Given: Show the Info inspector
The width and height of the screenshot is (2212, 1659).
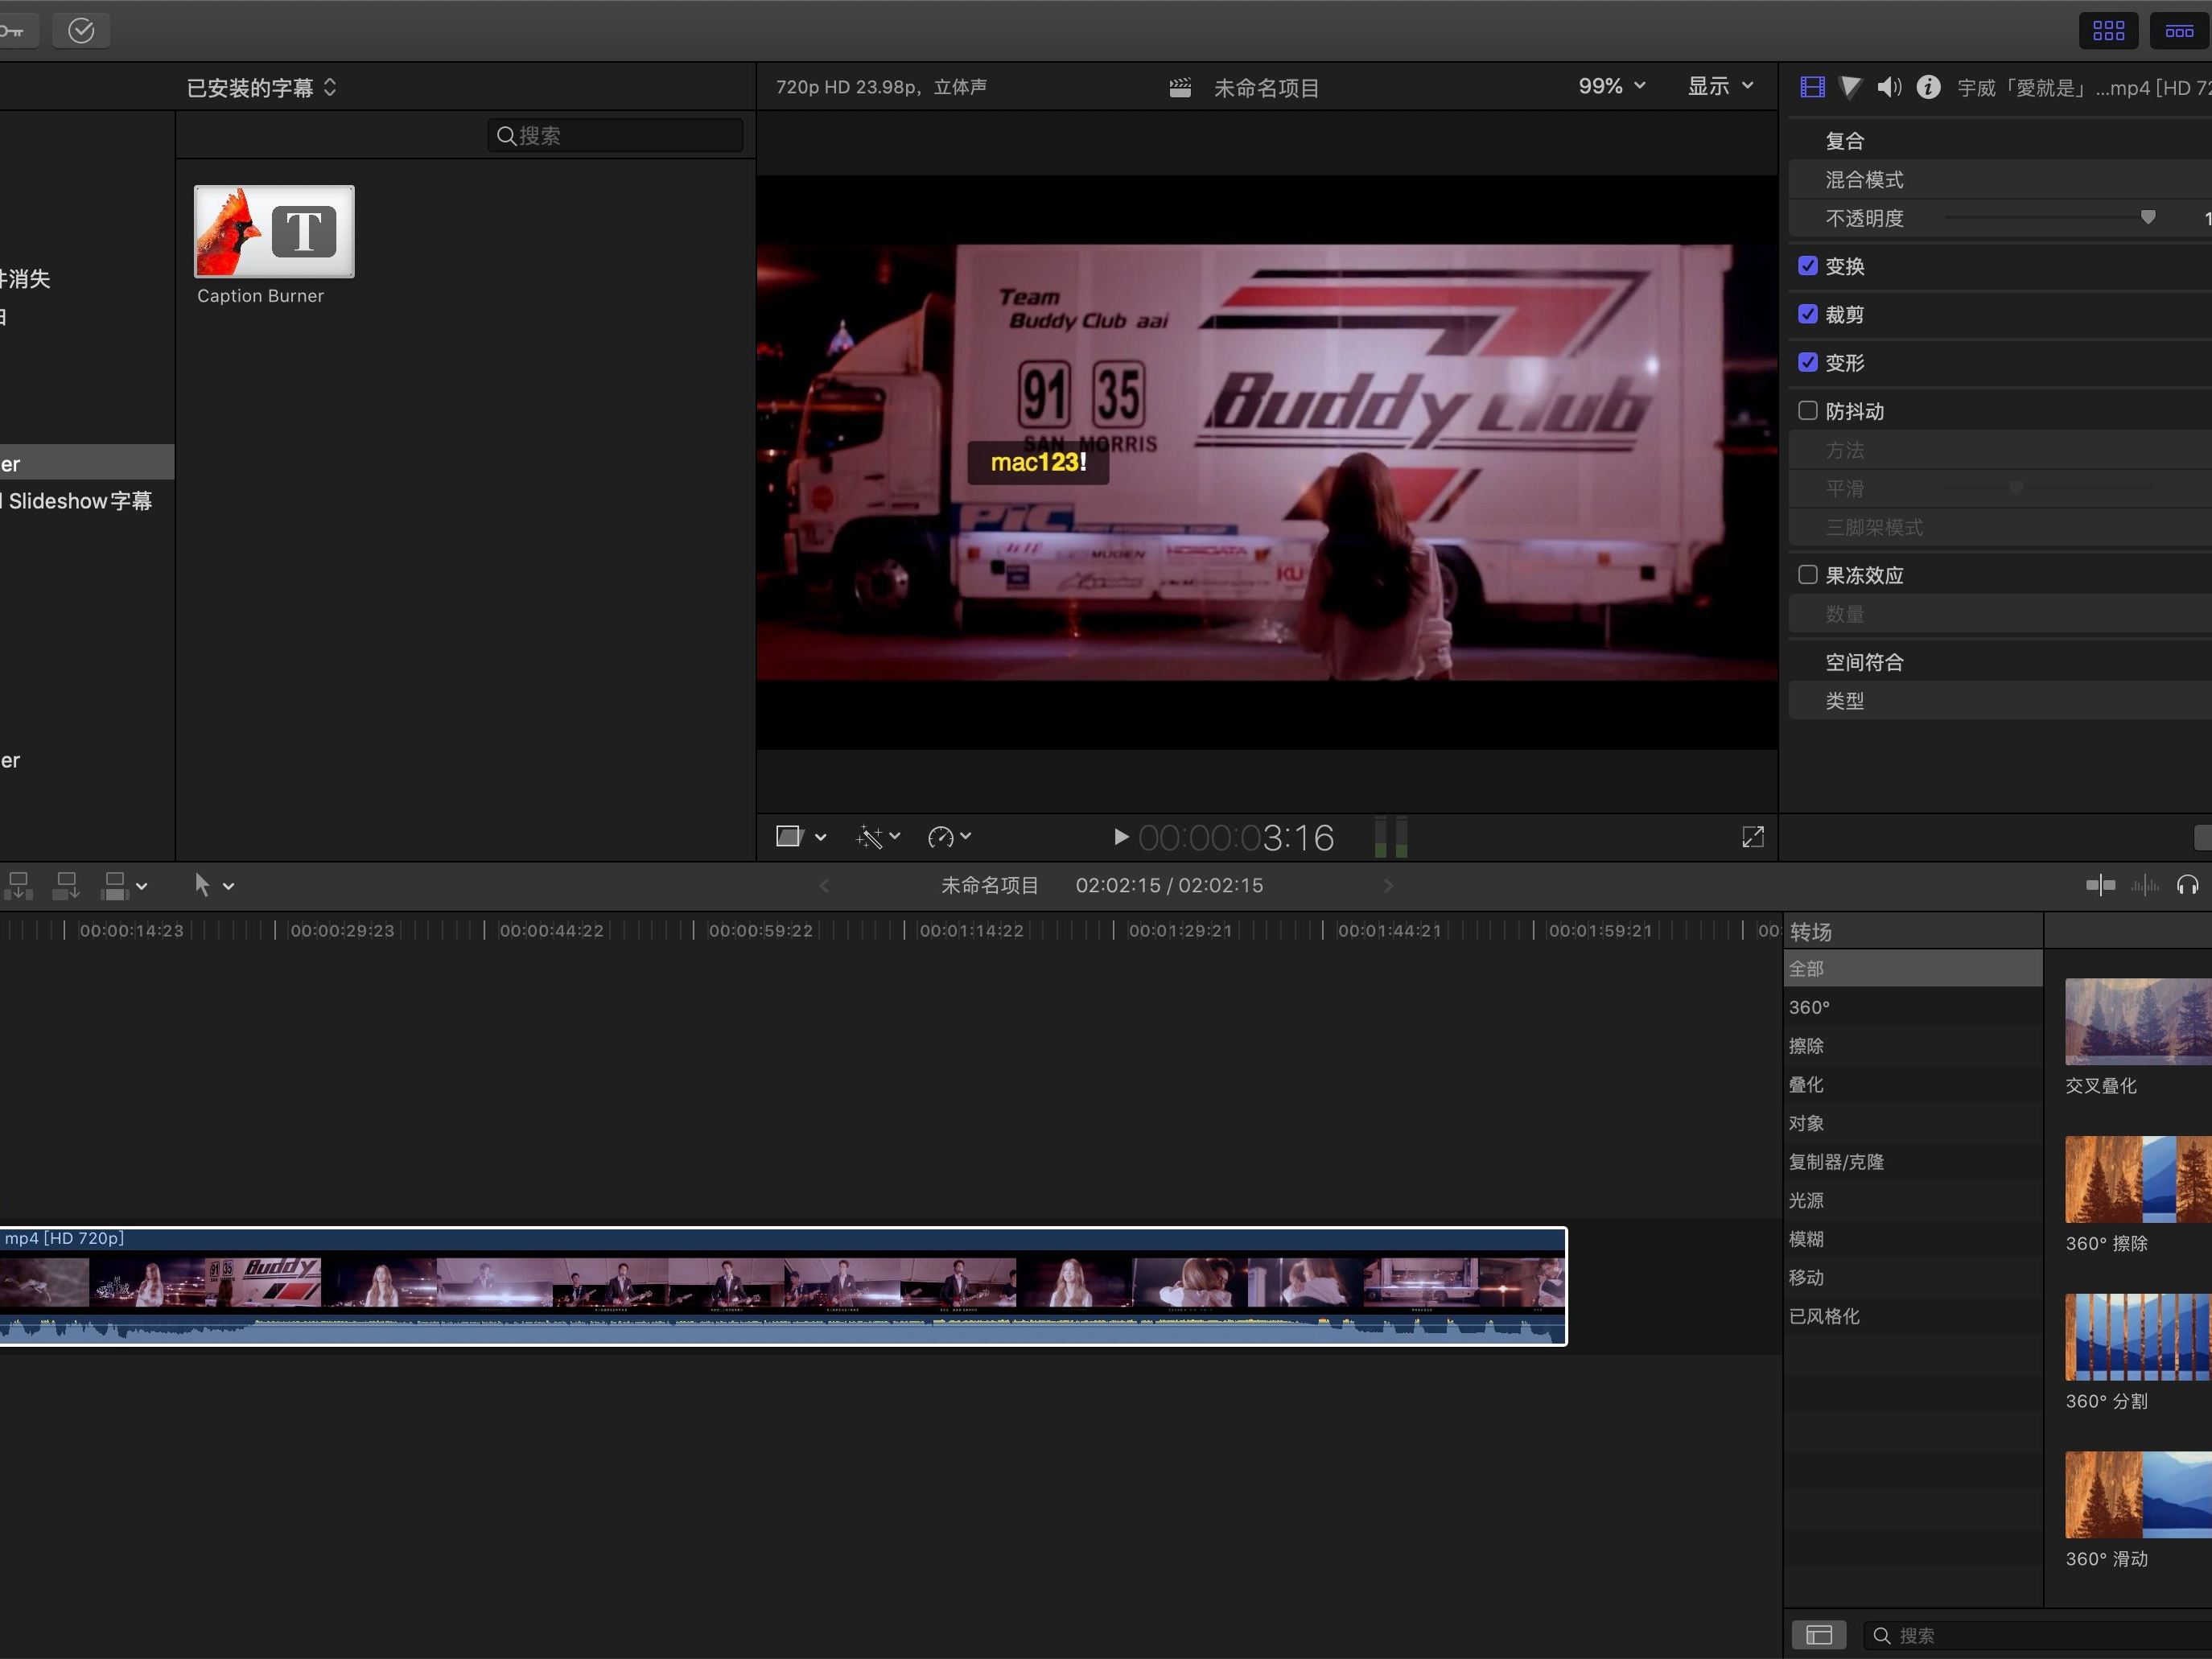Looking at the screenshot, I should (1929, 87).
